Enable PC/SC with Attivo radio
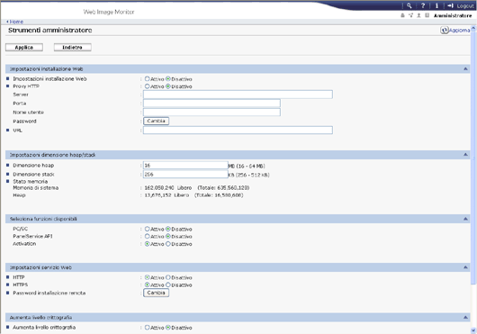Screen dimensions: 477x334 [x=148, y=229]
